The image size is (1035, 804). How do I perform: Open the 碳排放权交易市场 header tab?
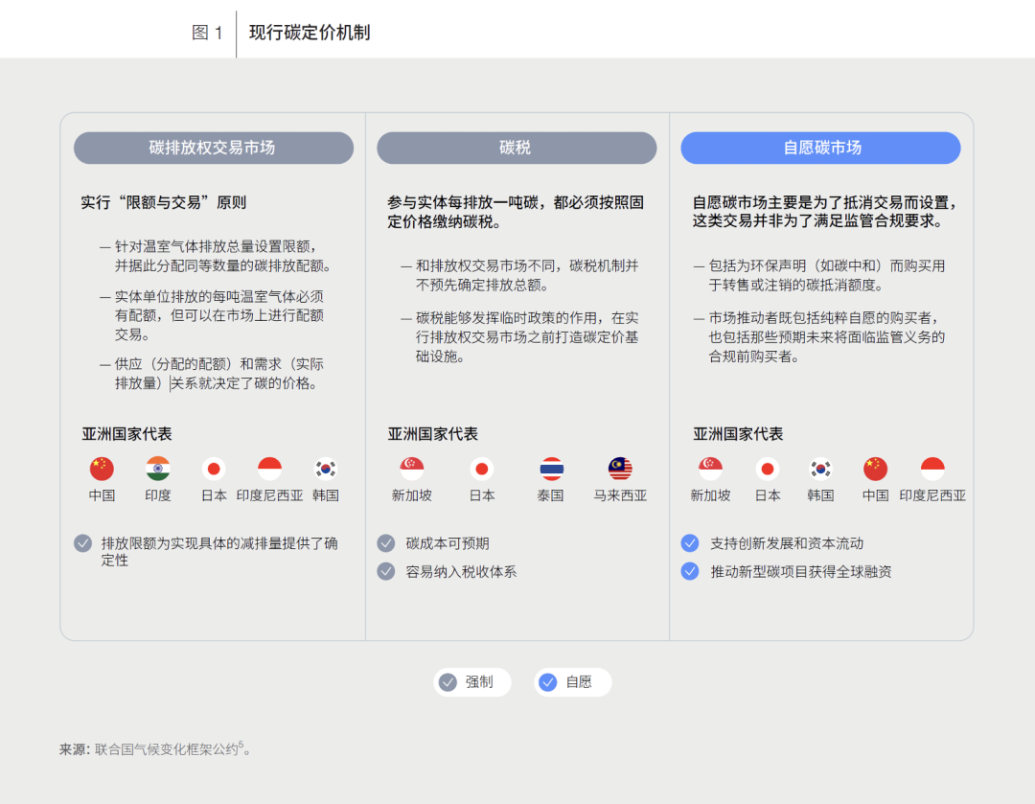click(x=213, y=148)
